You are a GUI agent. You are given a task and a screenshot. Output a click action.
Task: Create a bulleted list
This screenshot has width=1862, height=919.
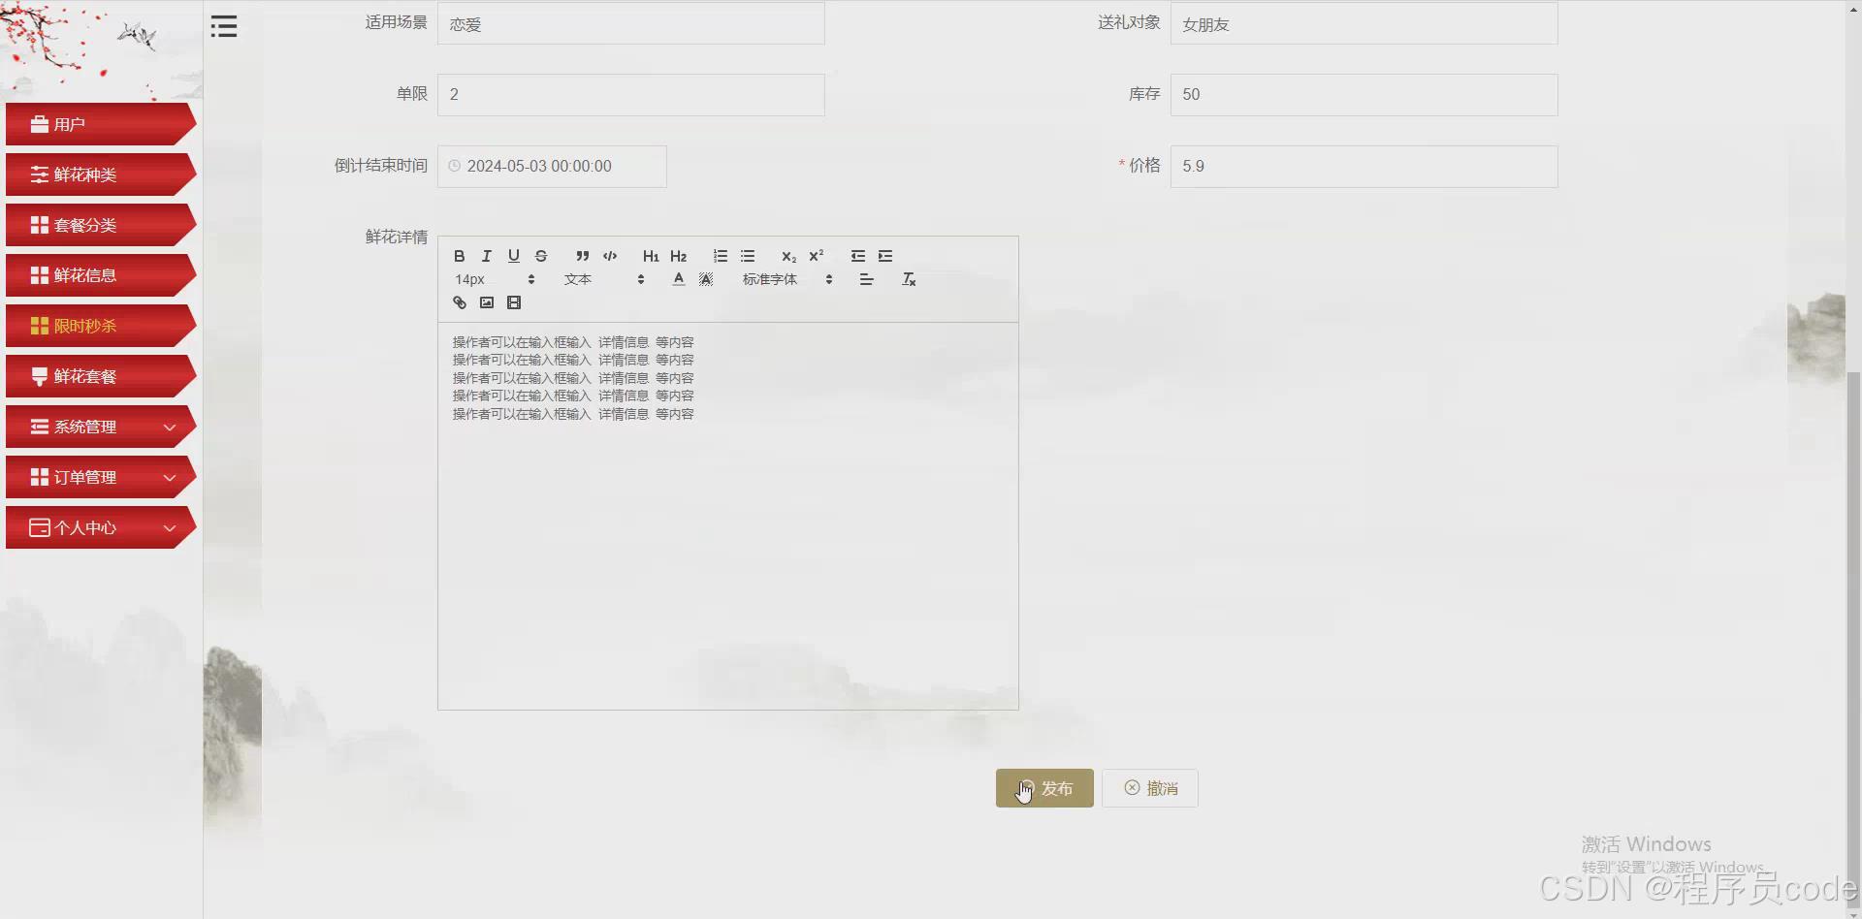(748, 256)
